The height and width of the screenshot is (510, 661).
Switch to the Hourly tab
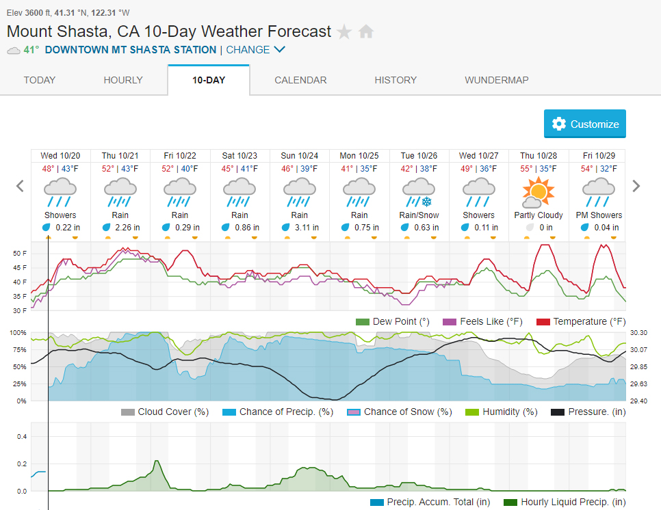(x=123, y=80)
